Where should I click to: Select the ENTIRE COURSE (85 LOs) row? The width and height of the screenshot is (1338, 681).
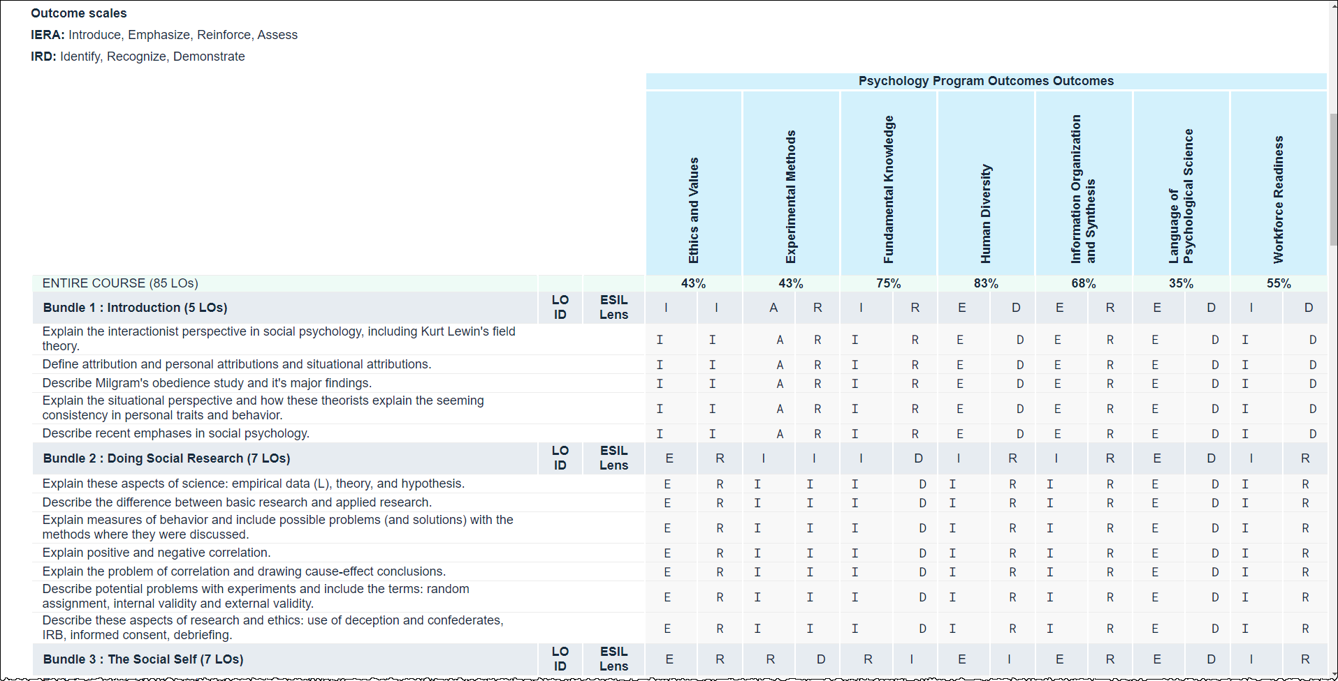(120, 283)
